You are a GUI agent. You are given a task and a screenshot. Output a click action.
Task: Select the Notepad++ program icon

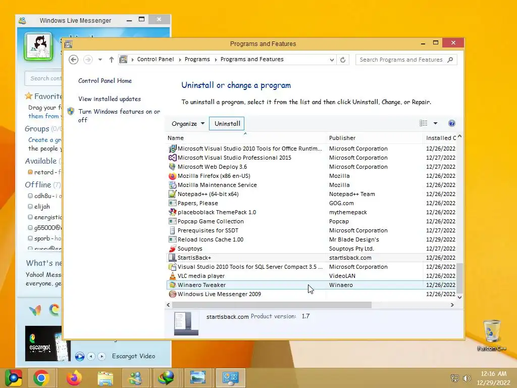[x=172, y=194]
